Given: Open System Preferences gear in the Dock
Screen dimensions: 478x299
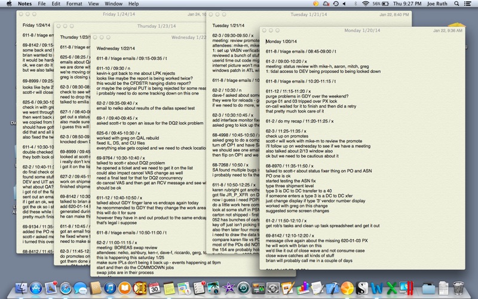Looking at the screenshot, I should (x=273, y=288).
